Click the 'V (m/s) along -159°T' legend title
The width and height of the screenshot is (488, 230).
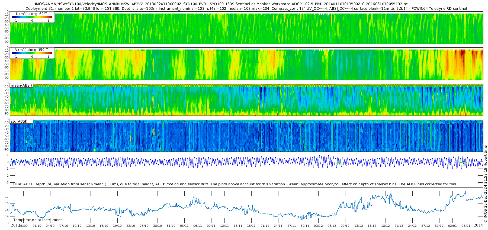[31, 50]
